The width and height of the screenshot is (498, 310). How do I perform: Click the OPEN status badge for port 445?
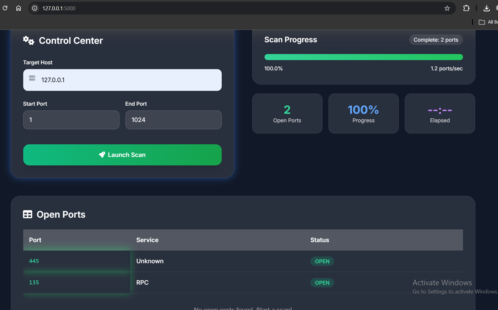[x=322, y=261]
